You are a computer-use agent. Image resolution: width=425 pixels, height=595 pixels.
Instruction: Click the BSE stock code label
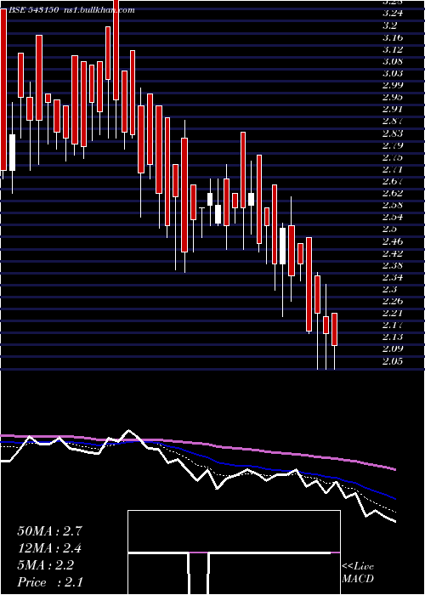pyautogui.click(x=33, y=10)
